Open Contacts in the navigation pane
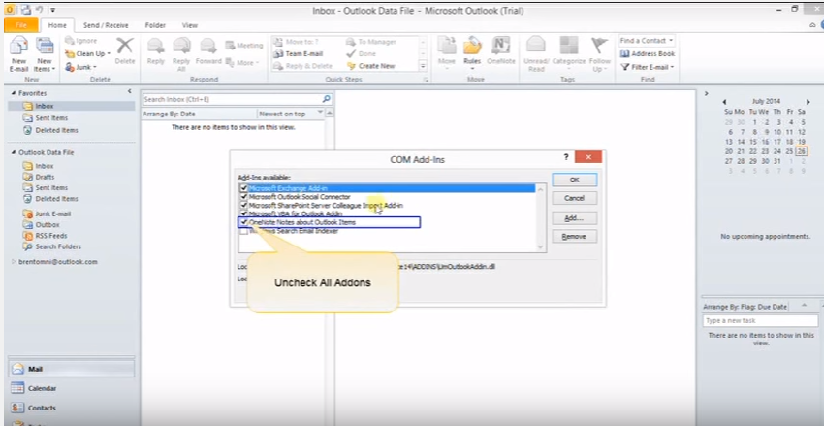The image size is (824, 426). (71, 408)
